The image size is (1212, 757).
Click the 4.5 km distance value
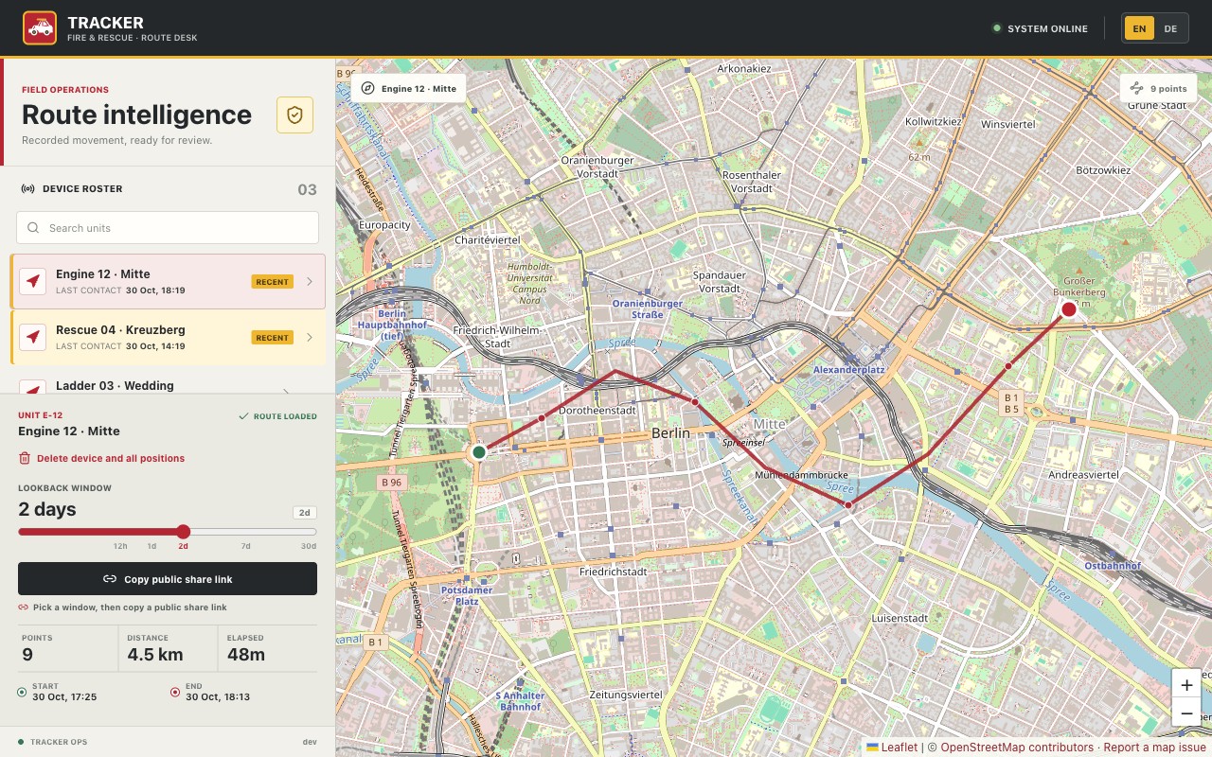coord(155,655)
